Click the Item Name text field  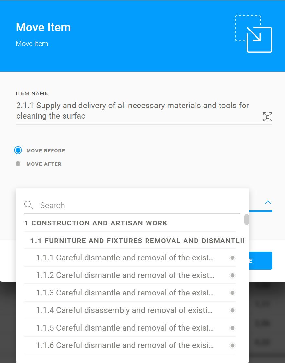138,111
